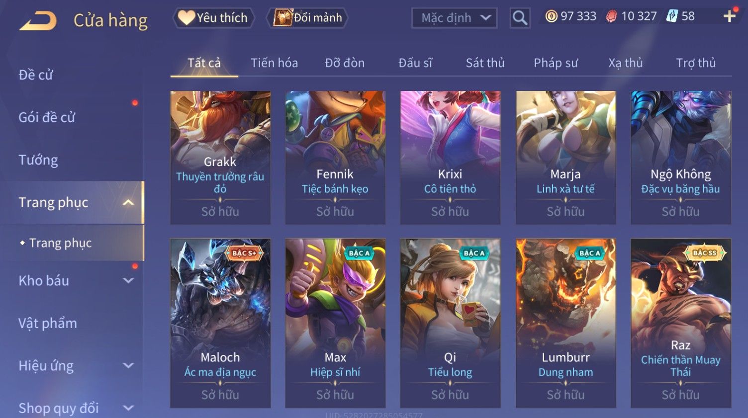The width and height of the screenshot is (748, 418).
Task: Select the Raz Chiến thần Muay Thái skin
Action: point(680,323)
